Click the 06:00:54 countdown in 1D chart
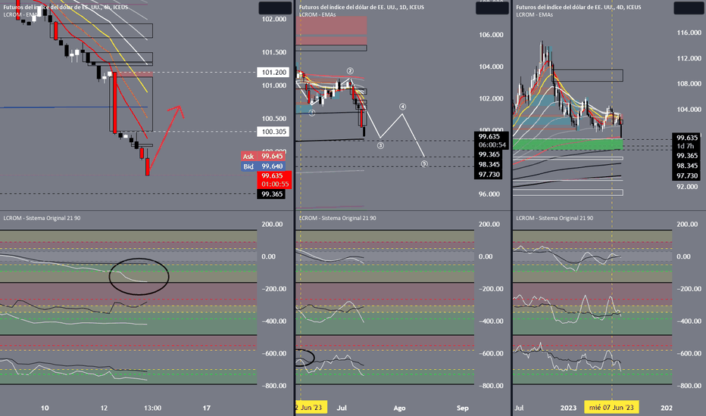Screen dimensions: 706x416 492,145
